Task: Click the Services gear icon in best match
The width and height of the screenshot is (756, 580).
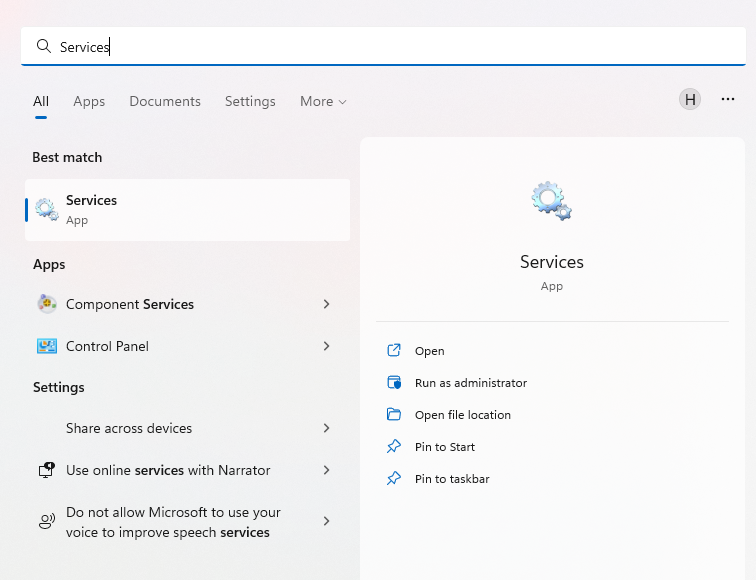Action: point(47,210)
